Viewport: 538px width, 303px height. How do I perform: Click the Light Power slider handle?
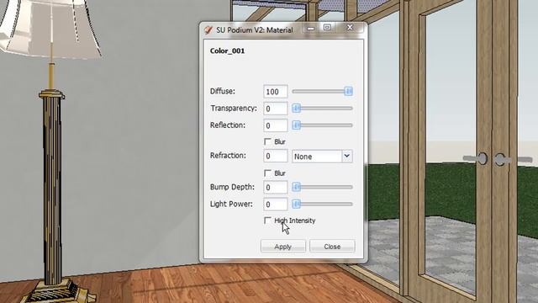[297, 204]
